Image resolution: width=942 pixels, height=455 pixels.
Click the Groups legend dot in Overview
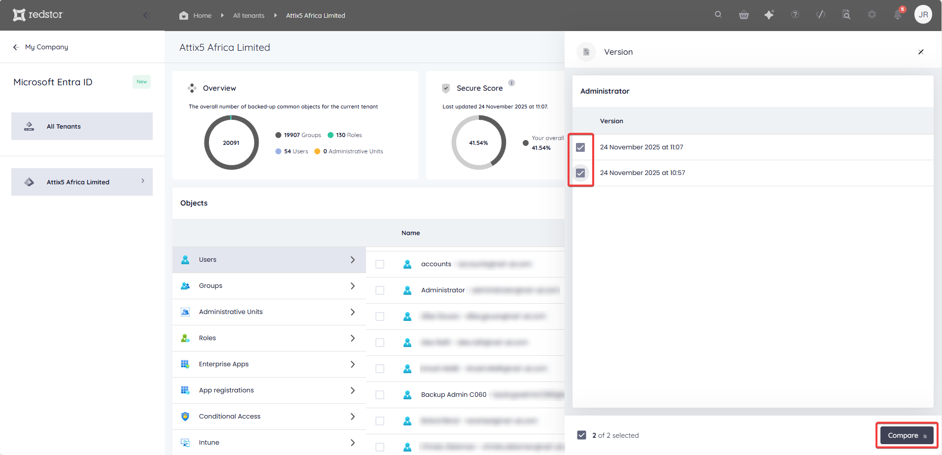click(278, 135)
